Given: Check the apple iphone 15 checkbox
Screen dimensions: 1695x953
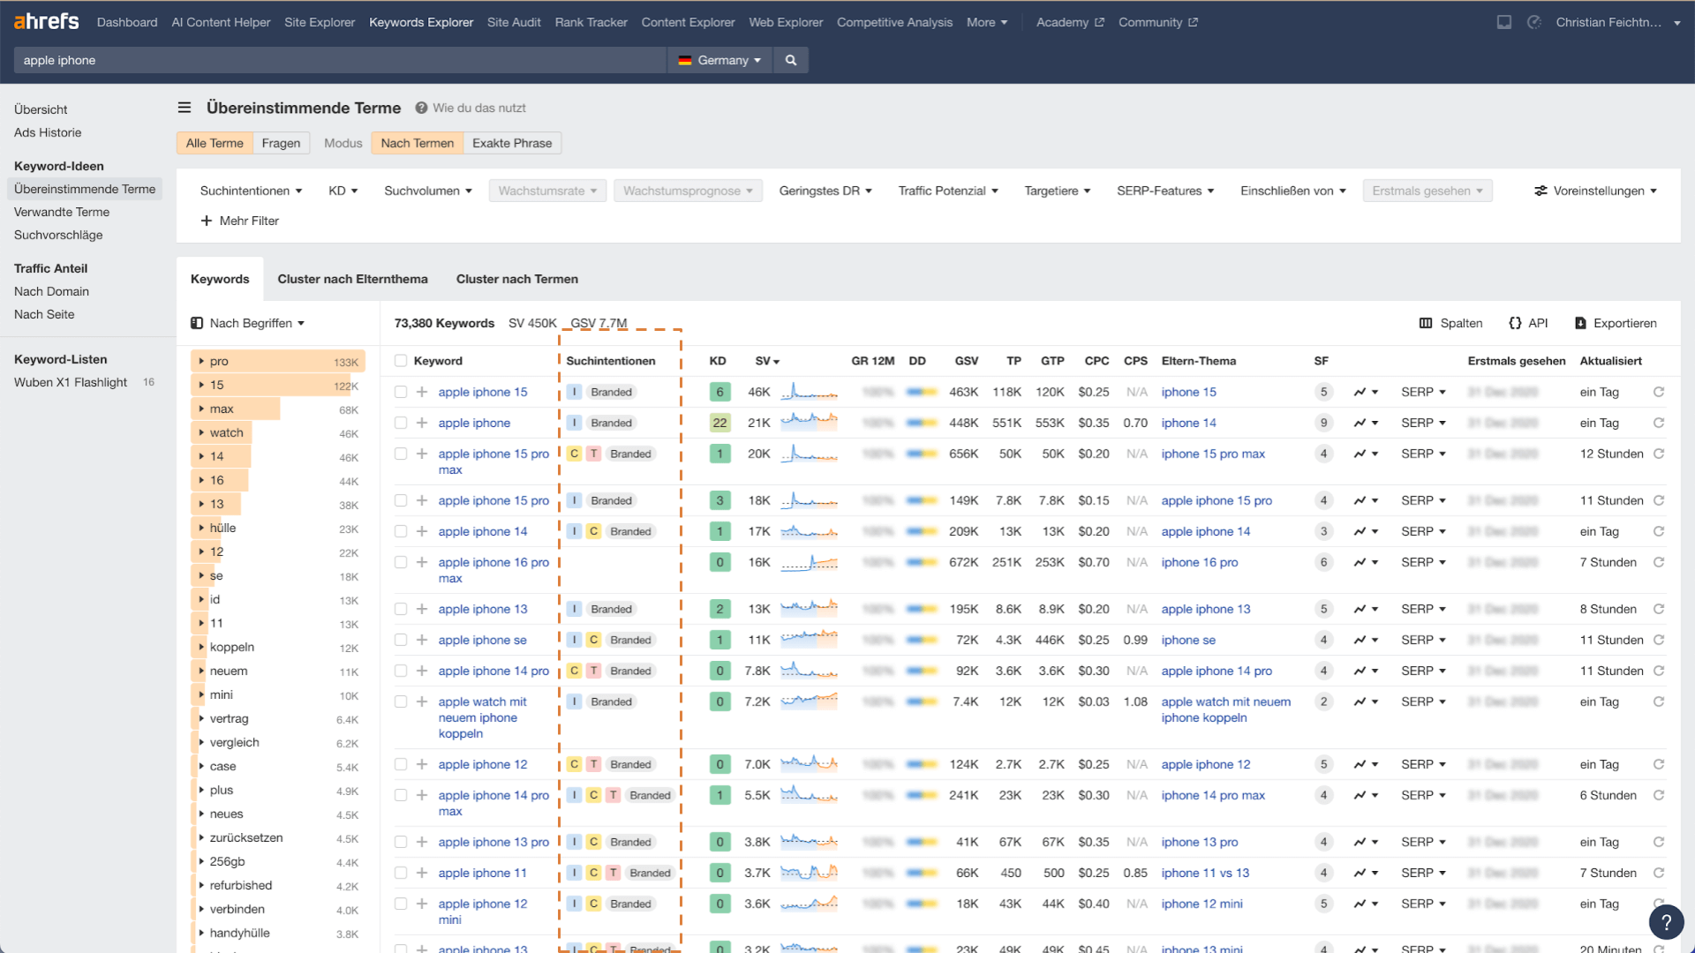Looking at the screenshot, I should click(401, 392).
